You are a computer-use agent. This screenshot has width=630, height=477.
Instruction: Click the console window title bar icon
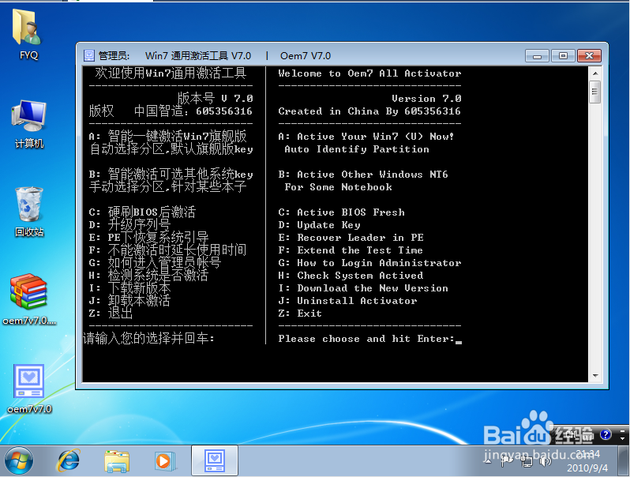(88, 55)
